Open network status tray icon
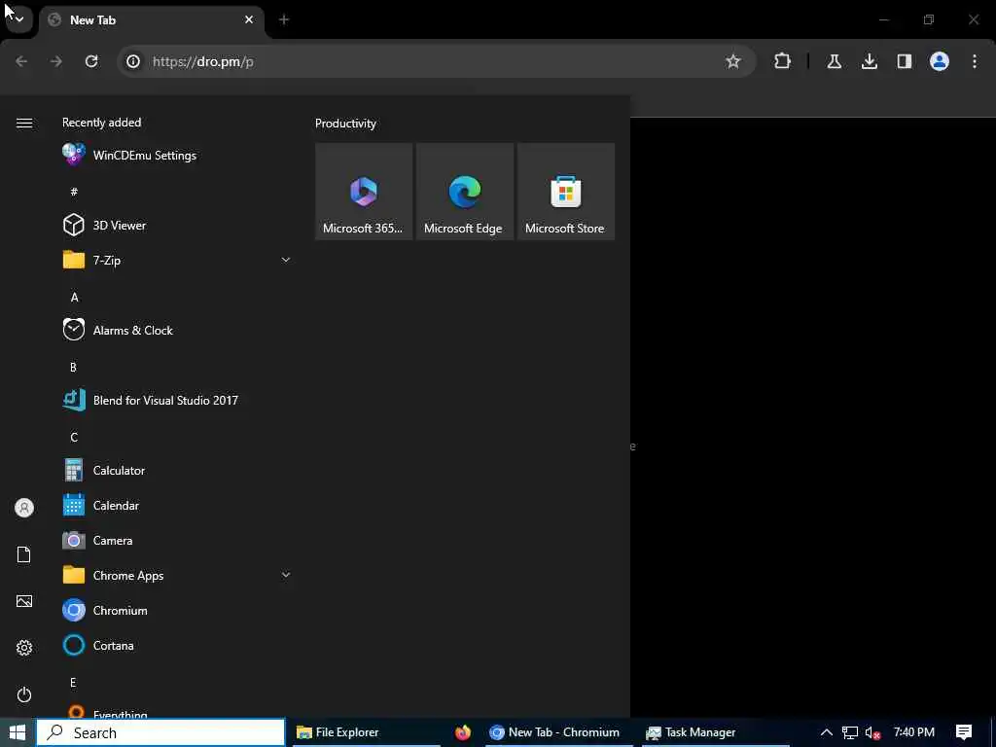Image resolution: width=996 pixels, height=747 pixels. click(850, 732)
